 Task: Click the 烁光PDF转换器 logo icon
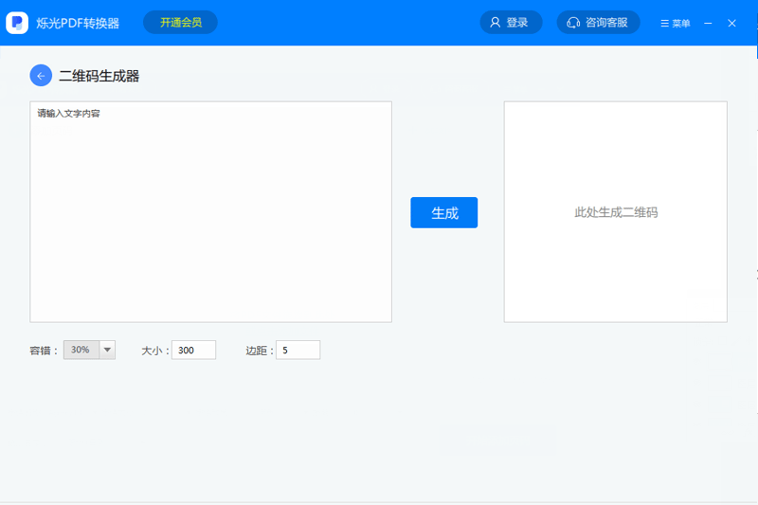[x=17, y=23]
